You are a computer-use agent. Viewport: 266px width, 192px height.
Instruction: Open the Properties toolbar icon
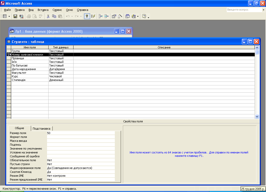click(114, 16)
